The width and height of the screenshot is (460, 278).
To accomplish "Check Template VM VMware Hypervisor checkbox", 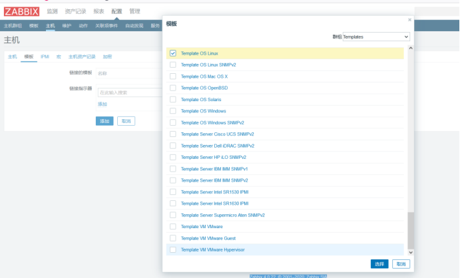I will (x=173, y=249).
